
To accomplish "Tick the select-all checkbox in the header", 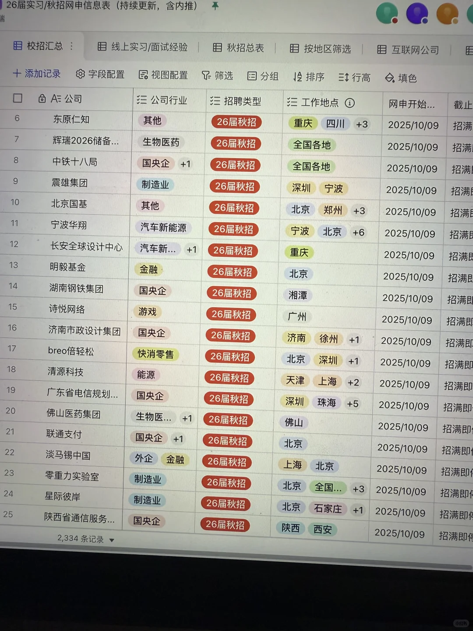I will point(18,98).
